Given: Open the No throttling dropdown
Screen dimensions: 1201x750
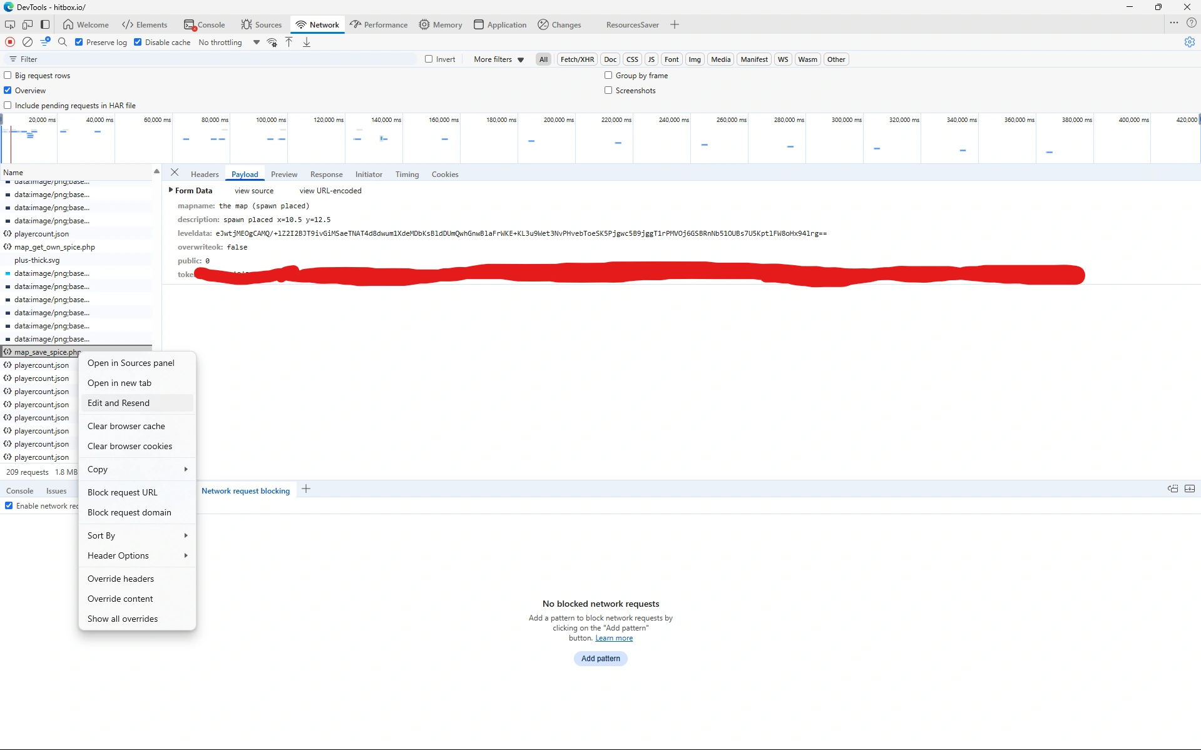Looking at the screenshot, I should click(229, 43).
